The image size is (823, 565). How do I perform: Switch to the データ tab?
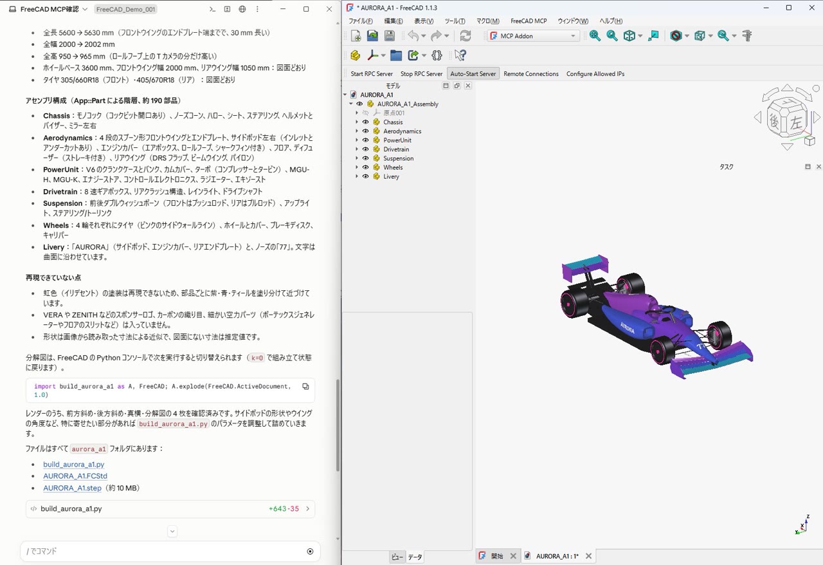pos(415,557)
